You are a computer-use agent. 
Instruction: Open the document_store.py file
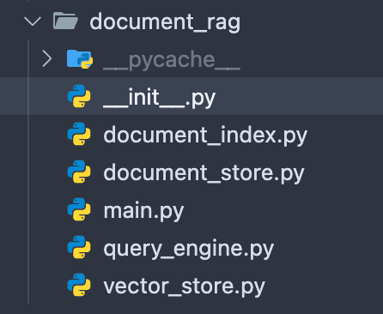tap(204, 173)
